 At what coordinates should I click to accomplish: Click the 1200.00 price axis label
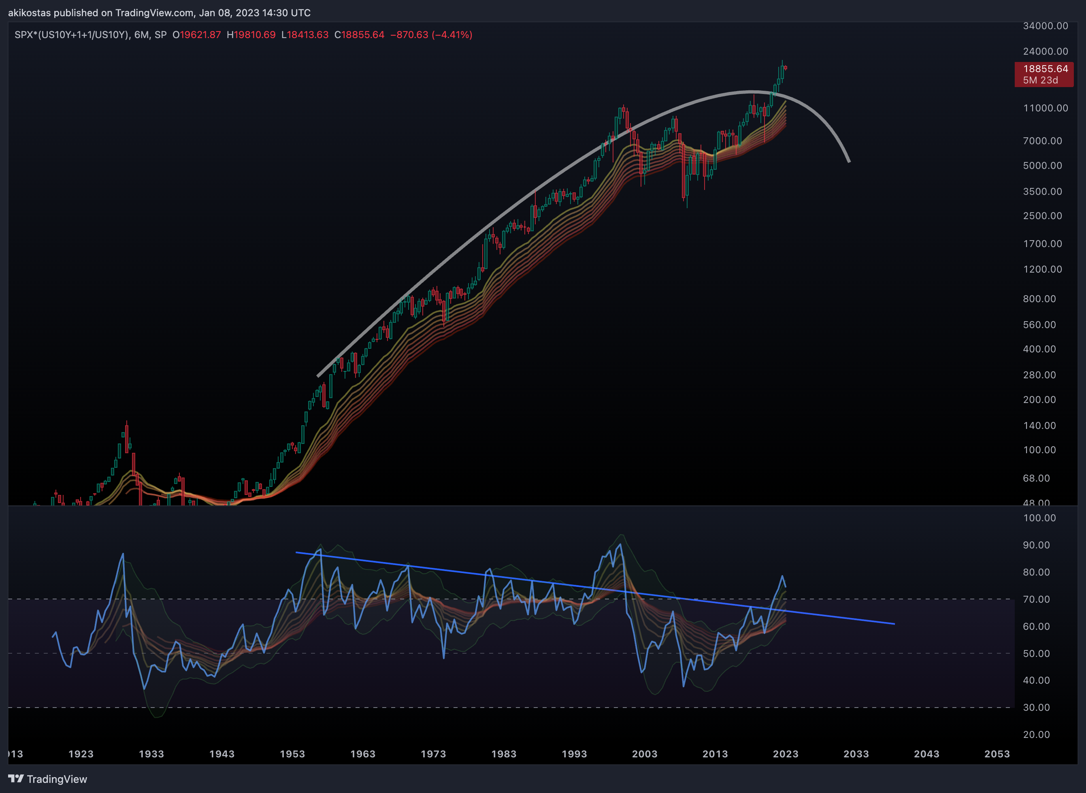click(1042, 269)
